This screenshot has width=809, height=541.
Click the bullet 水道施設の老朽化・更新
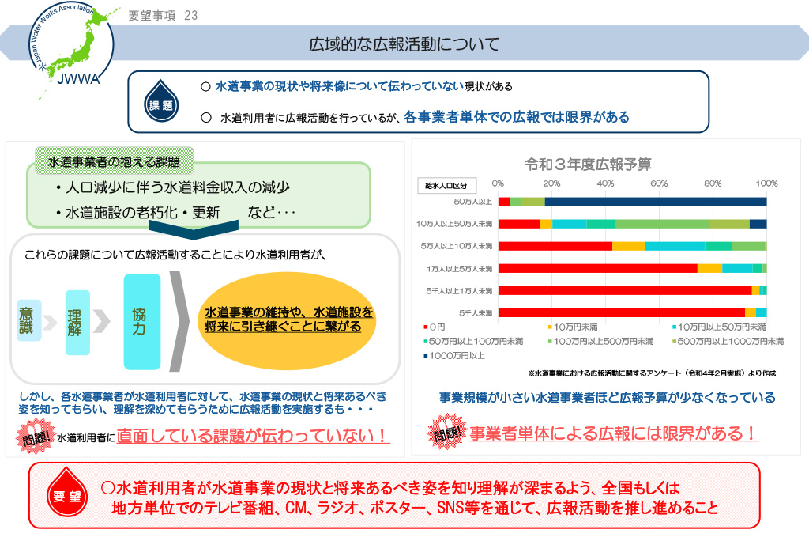pyautogui.click(x=137, y=213)
